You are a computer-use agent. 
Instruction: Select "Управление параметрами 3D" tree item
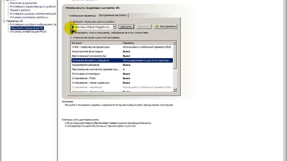tap(27, 28)
